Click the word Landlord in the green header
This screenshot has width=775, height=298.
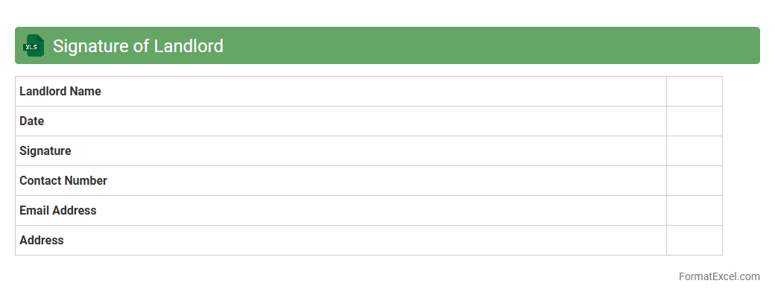tap(189, 45)
